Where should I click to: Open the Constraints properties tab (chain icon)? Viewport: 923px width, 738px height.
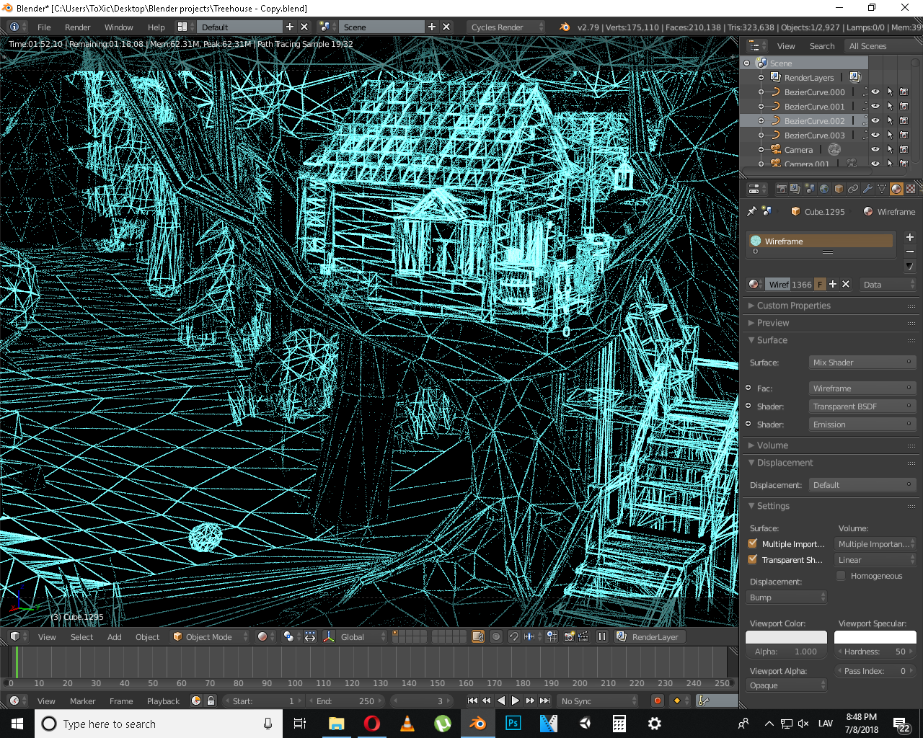pyautogui.click(x=853, y=189)
